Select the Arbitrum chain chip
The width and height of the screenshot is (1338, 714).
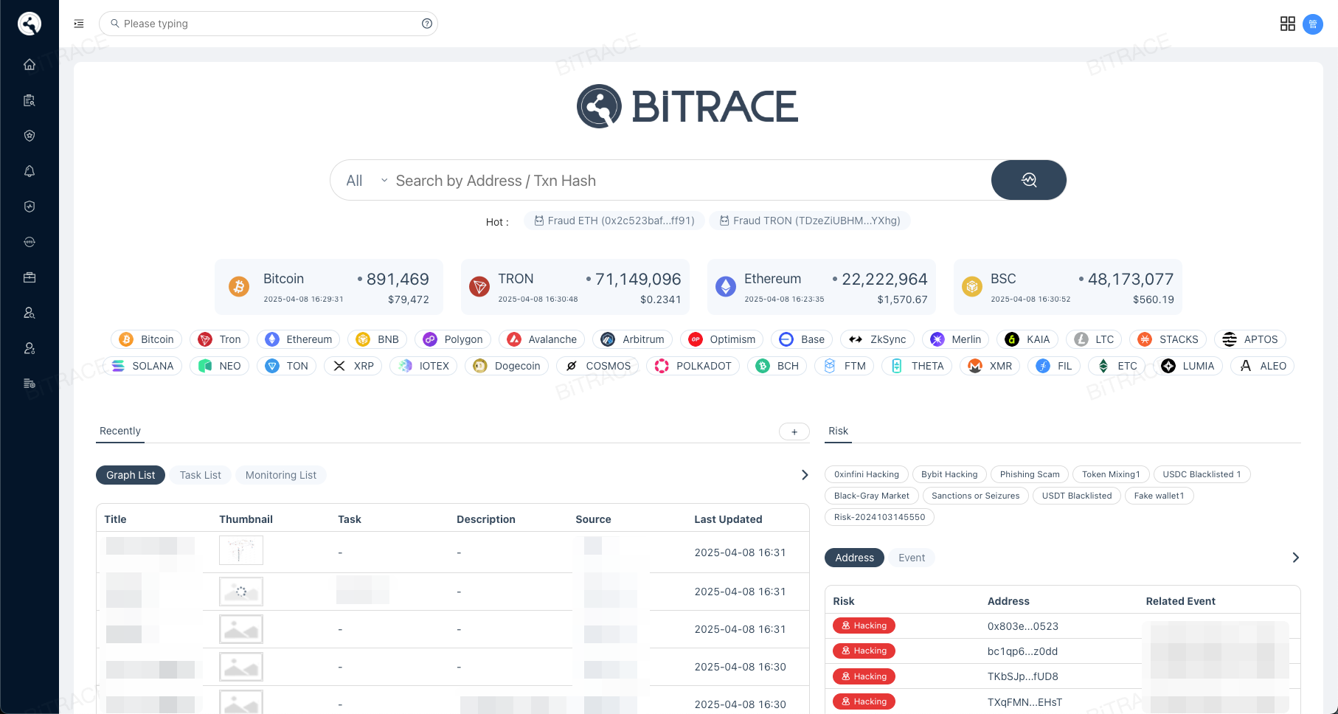click(x=632, y=339)
